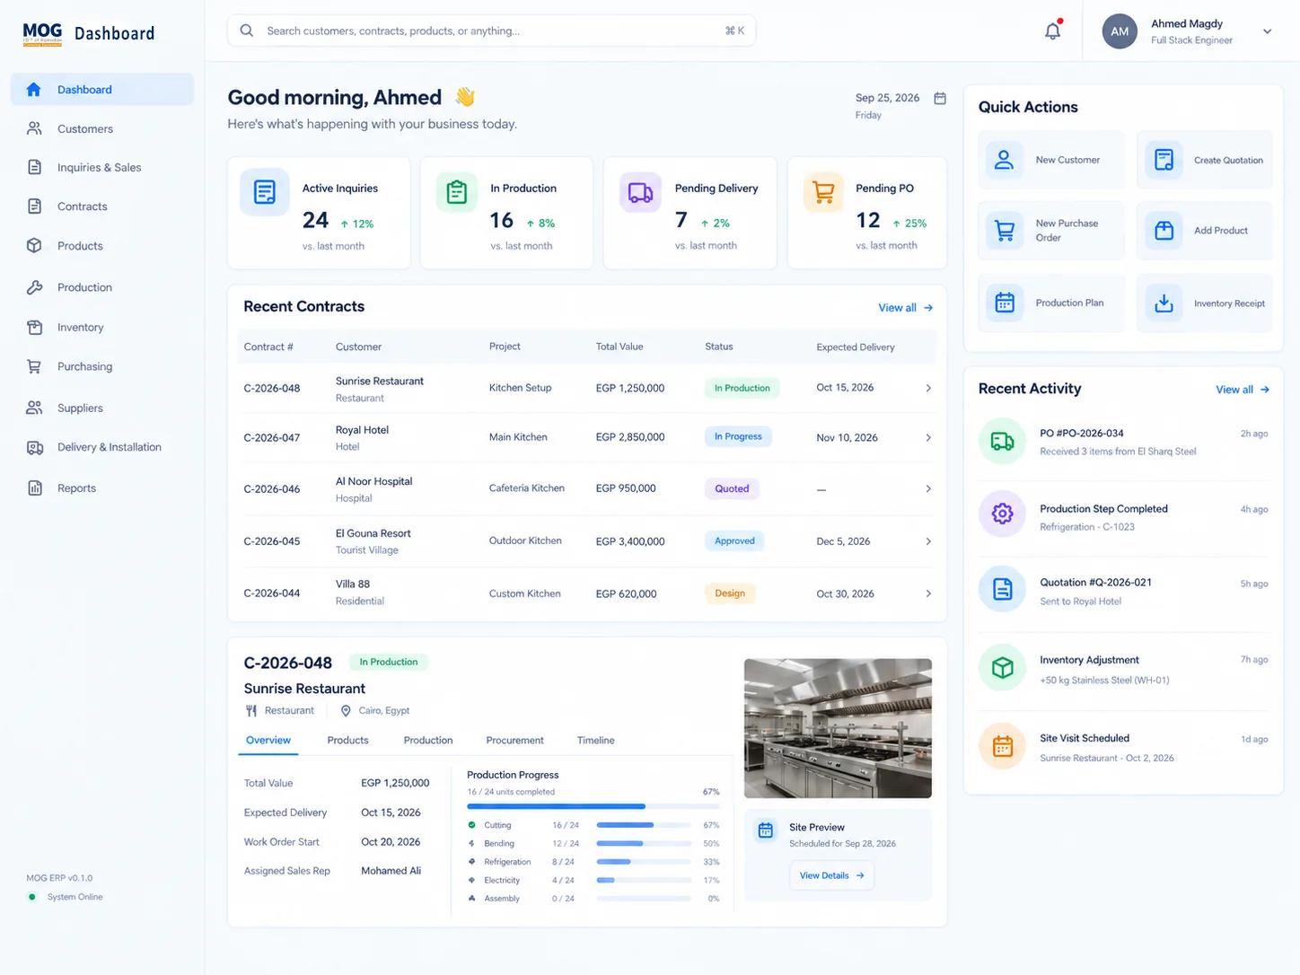Expand contract C-2026-044 row chevron
This screenshot has width=1300, height=975.
(928, 593)
